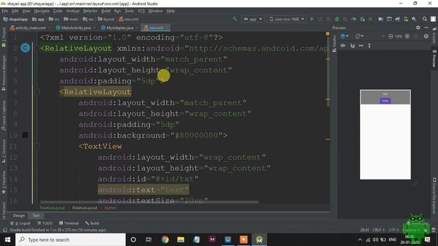Click layout folder breadcrumb in navigation bar

pyautogui.click(x=106, y=19)
